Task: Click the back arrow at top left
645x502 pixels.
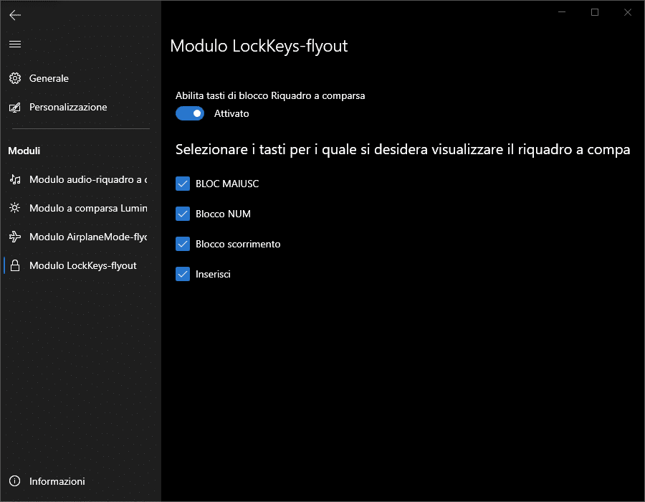Action: tap(15, 15)
